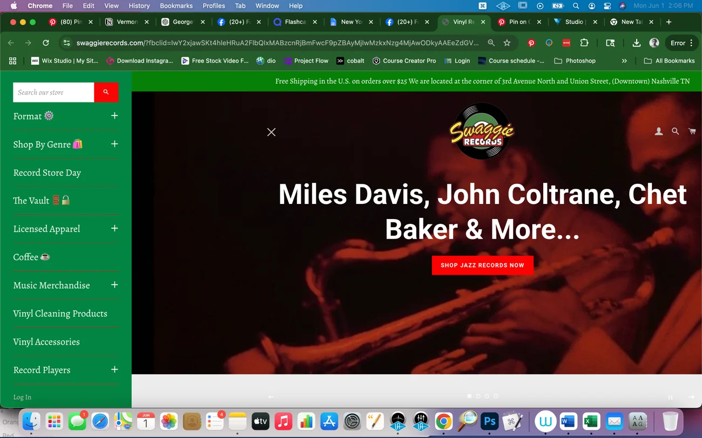Select the second slideshow dot

[478, 396]
